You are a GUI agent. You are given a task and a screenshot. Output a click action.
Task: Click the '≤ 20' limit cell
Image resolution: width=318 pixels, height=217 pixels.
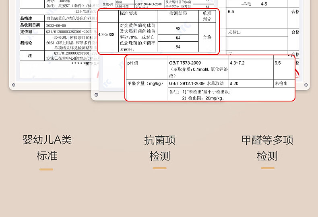[x=234, y=83]
